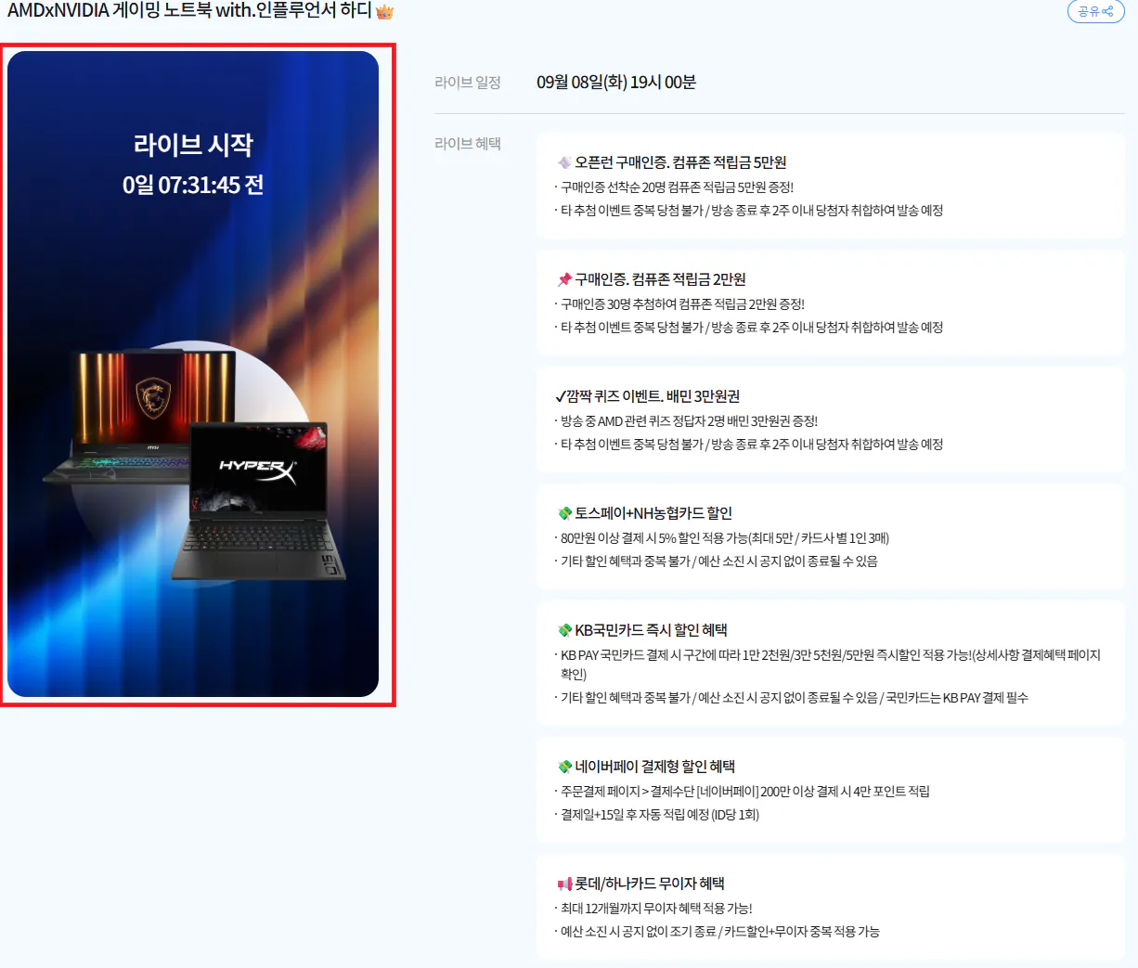Open the live broadcast poster thumbnail
The height and width of the screenshot is (968, 1138).
tap(193, 374)
